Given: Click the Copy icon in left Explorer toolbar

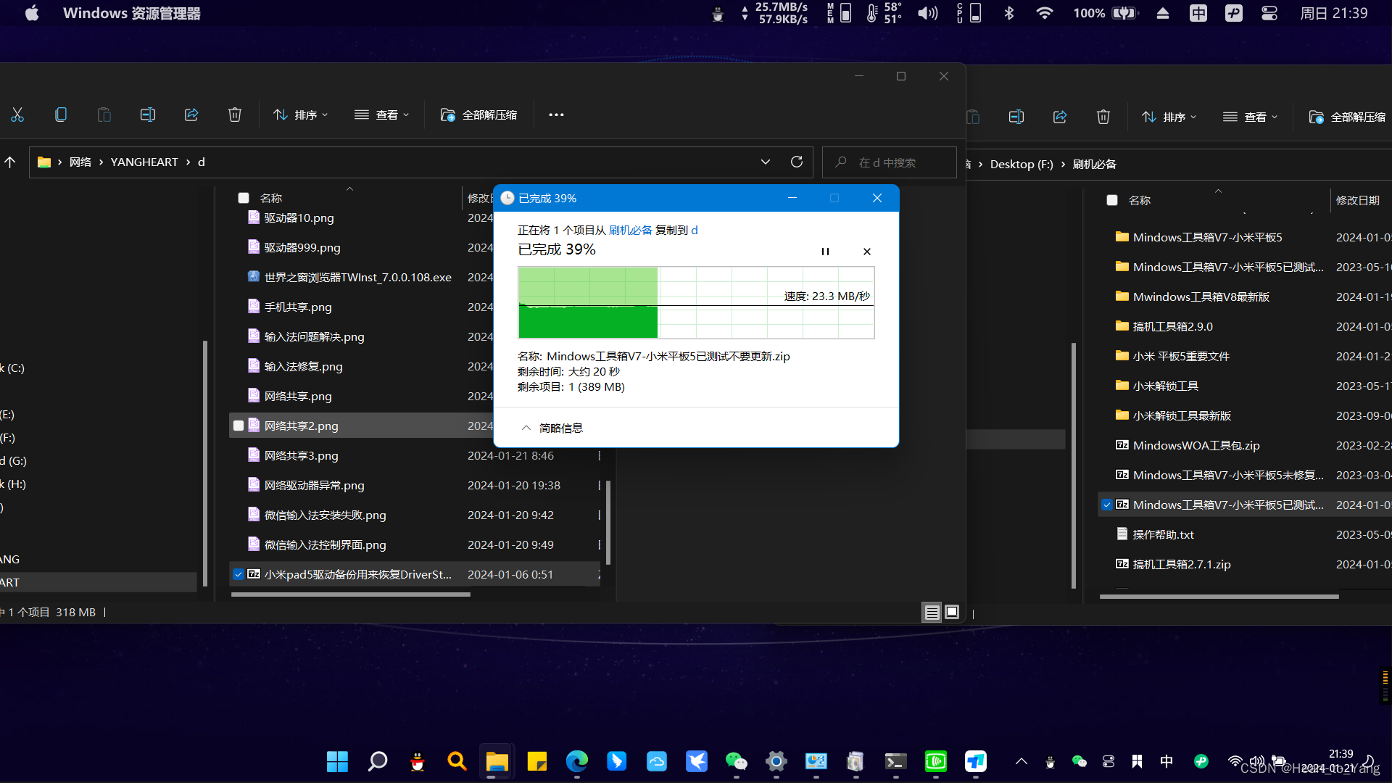Looking at the screenshot, I should 61,115.
